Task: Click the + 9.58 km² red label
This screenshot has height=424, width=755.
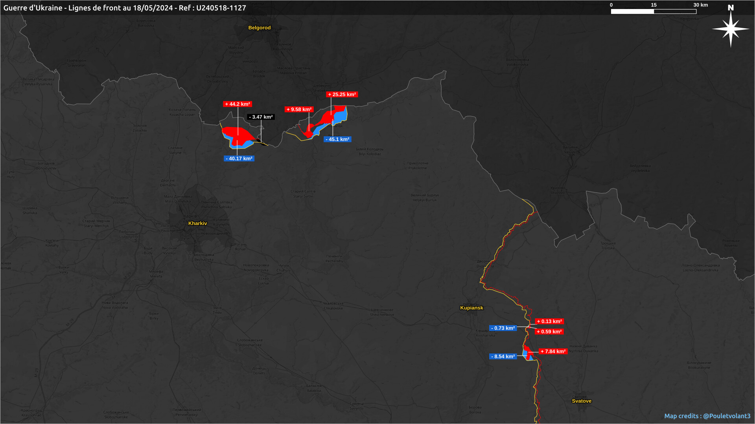Action: pos(299,110)
